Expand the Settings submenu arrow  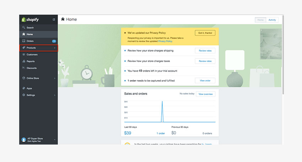point(54,95)
